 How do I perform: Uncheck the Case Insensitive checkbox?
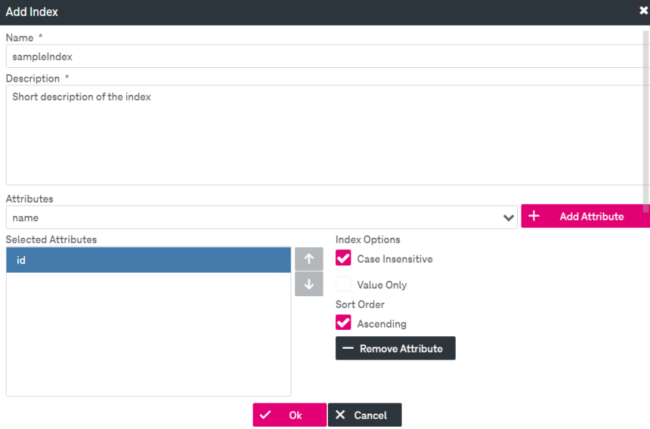pyautogui.click(x=343, y=258)
